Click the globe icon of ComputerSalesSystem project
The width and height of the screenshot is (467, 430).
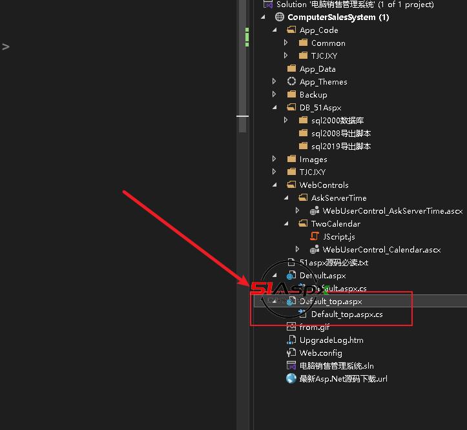tap(280, 17)
